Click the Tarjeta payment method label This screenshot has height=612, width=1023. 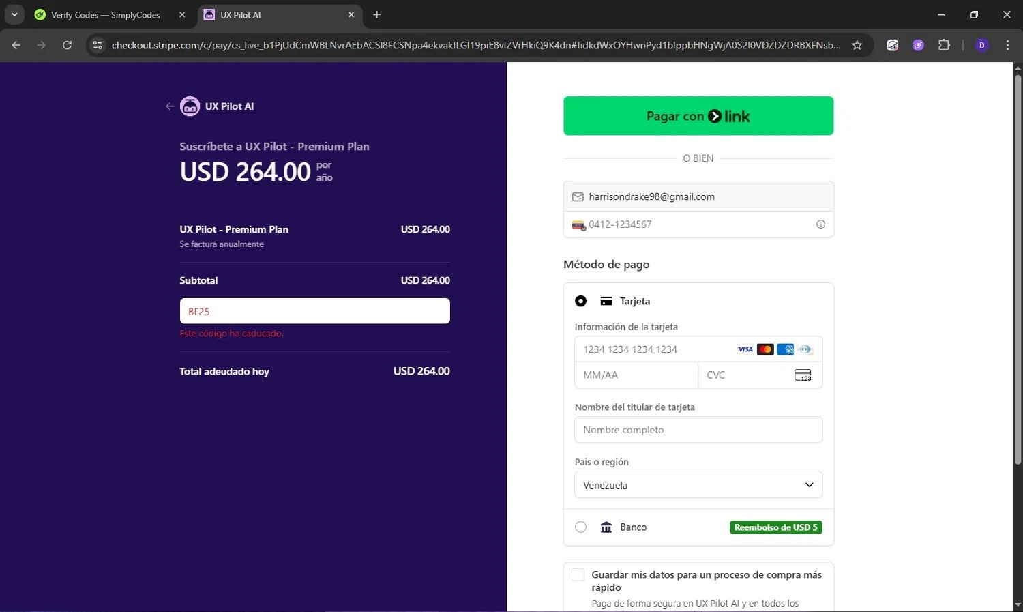click(635, 301)
